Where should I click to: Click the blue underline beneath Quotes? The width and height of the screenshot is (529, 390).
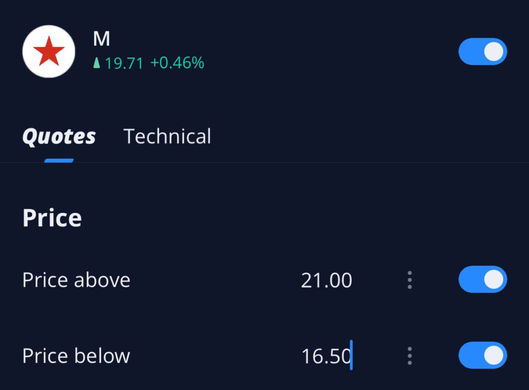59,161
